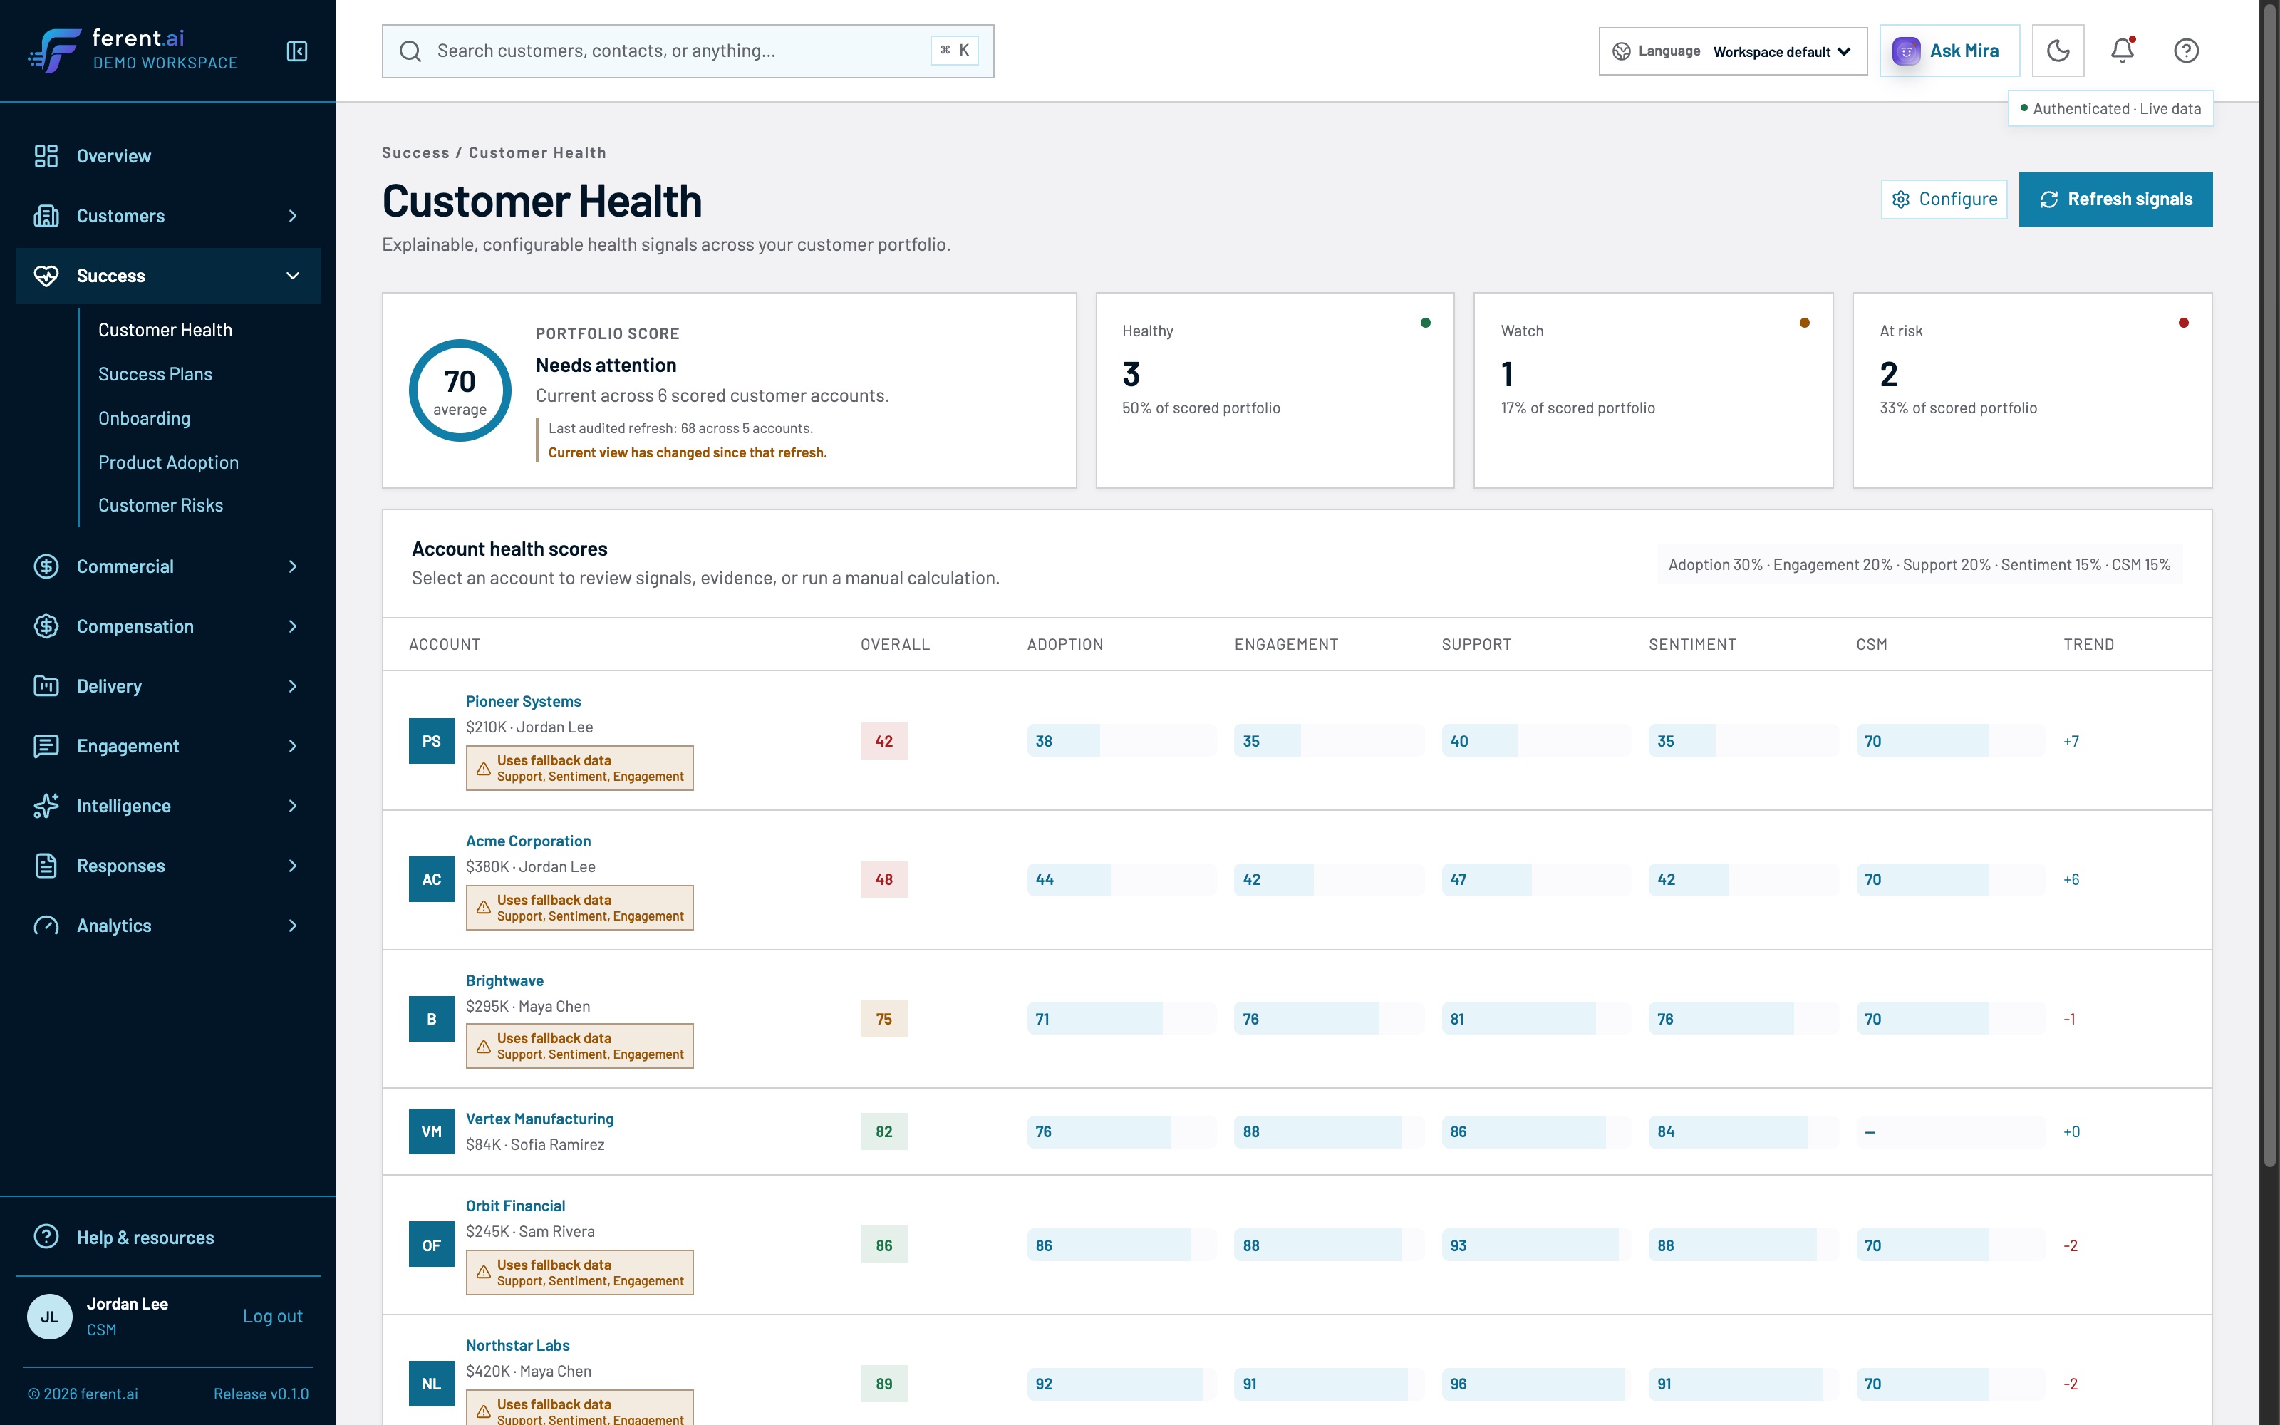Click the Commercial dollar icon
The image size is (2280, 1425).
(46, 566)
